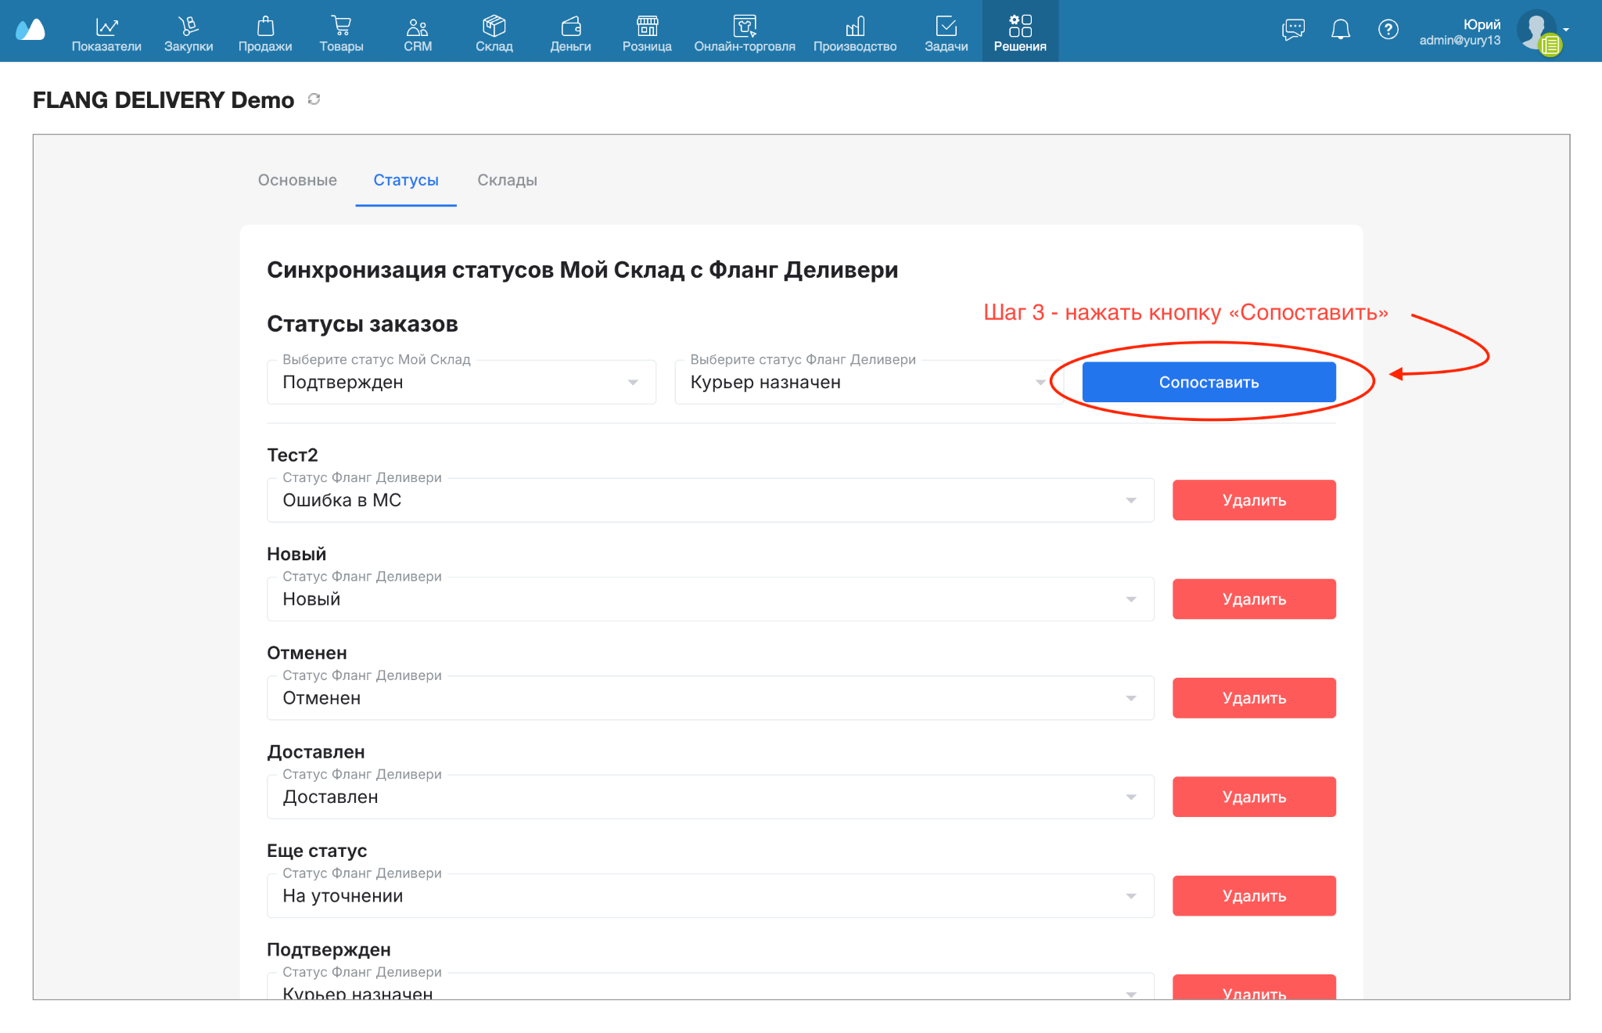Open the Отменен status dropdown
Screen dimensions: 1602x1033
point(710,698)
